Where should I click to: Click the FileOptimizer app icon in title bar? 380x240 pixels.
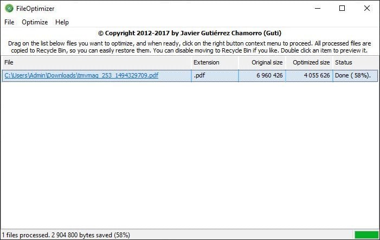[9, 8]
